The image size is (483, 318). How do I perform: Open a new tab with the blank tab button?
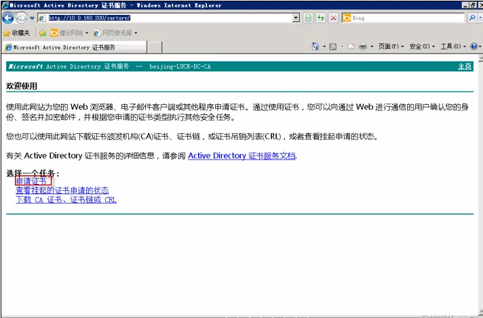coord(155,47)
